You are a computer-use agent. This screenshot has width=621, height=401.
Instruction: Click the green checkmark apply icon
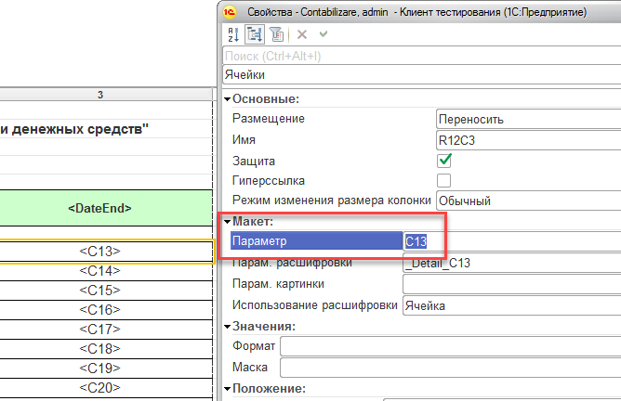tap(323, 35)
